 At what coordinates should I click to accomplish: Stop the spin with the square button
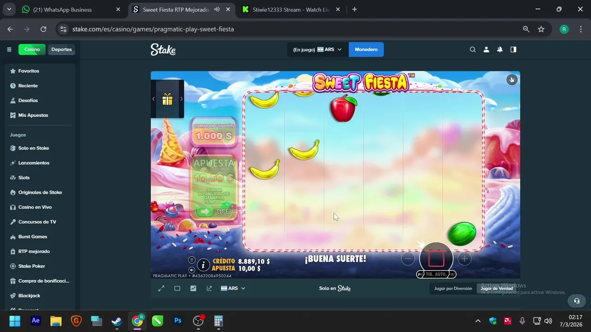point(436,259)
